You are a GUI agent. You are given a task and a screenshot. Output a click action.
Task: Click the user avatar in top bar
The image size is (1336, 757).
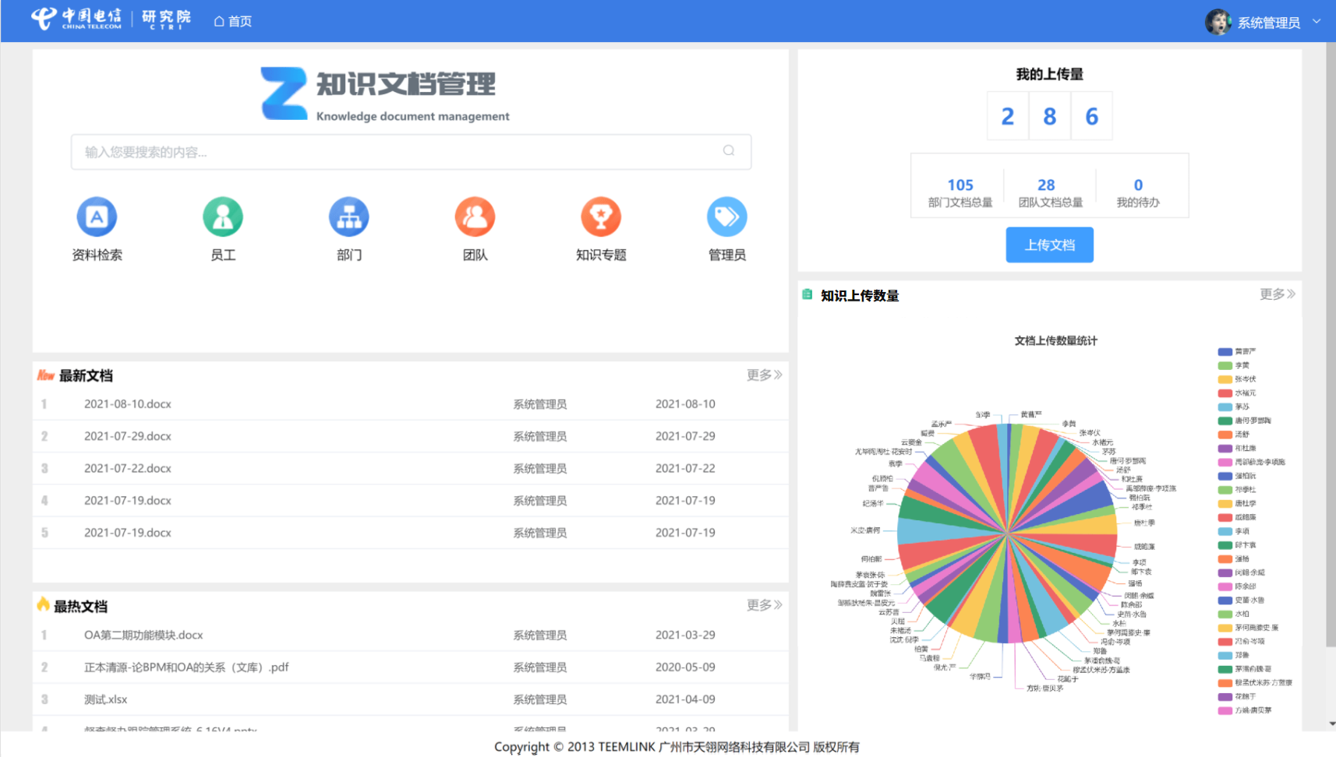1218,21
